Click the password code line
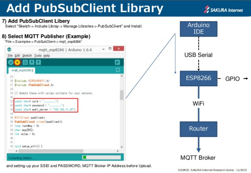 [39, 105]
